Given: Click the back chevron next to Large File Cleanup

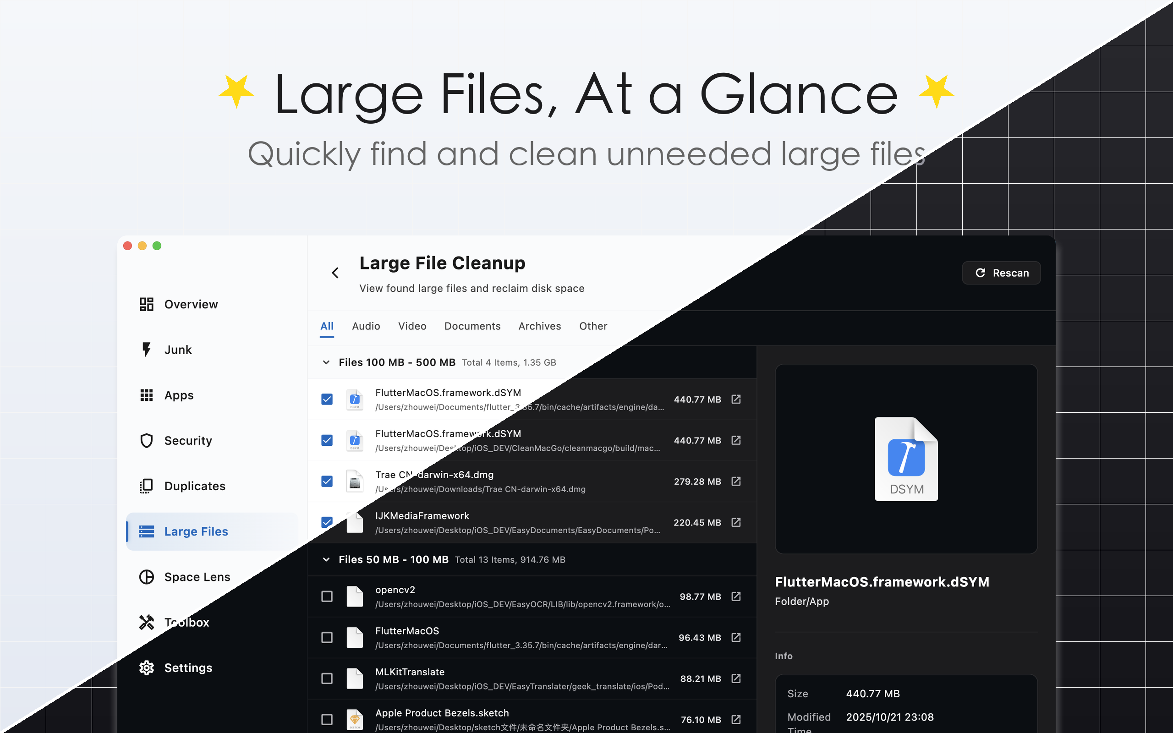Looking at the screenshot, I should [335, 273].
